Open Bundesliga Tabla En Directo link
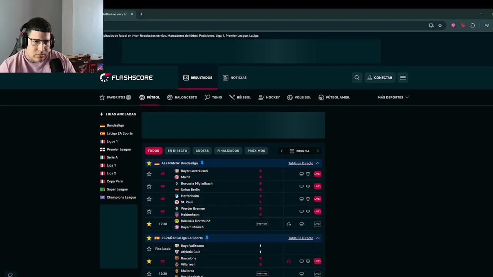 tap(300, 163)
